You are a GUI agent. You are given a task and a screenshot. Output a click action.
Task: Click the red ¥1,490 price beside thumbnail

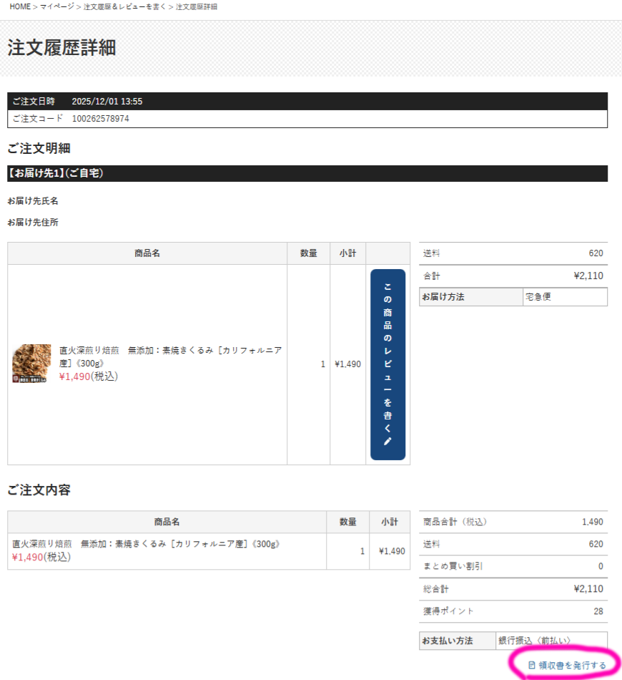pos(74,377)
